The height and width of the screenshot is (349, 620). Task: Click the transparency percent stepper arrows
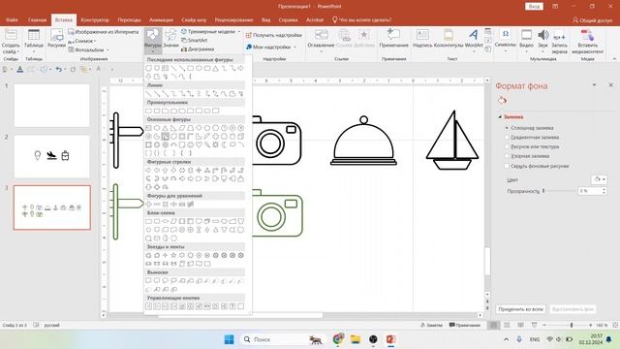coord(604,191)
